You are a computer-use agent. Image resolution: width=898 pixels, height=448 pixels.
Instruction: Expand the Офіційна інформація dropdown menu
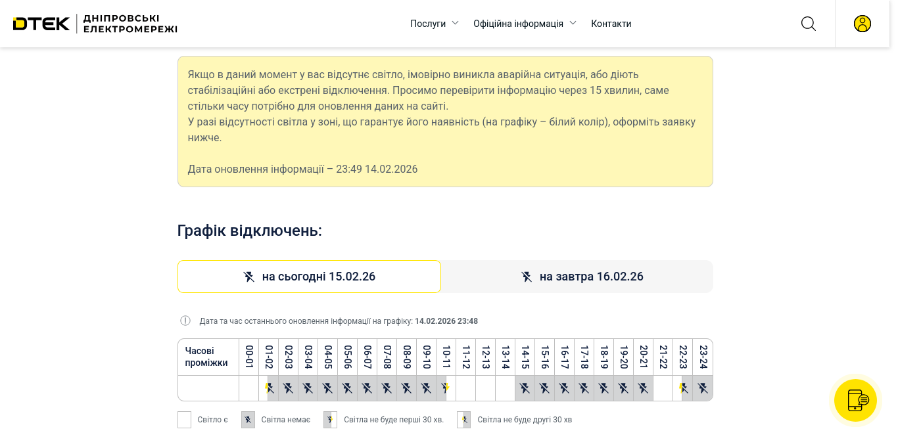(518, 24)
